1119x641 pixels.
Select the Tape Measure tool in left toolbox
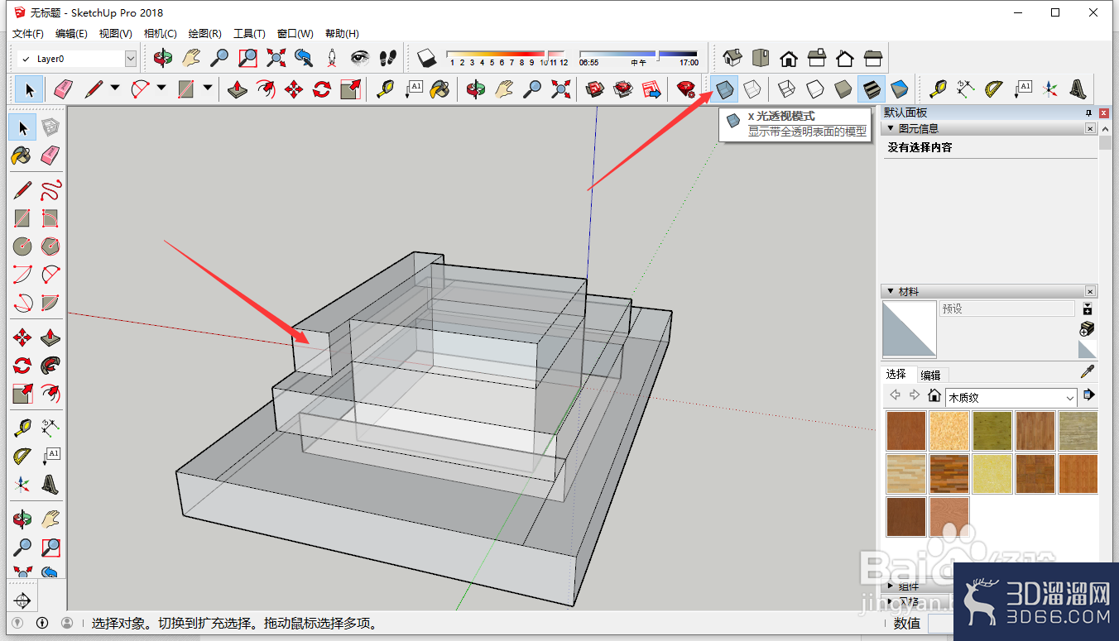[x=22, y=428]
